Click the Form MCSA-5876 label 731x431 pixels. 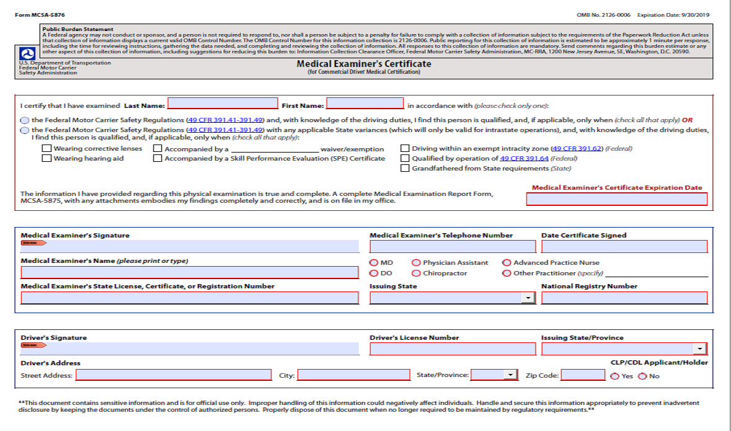coord(40,15)
